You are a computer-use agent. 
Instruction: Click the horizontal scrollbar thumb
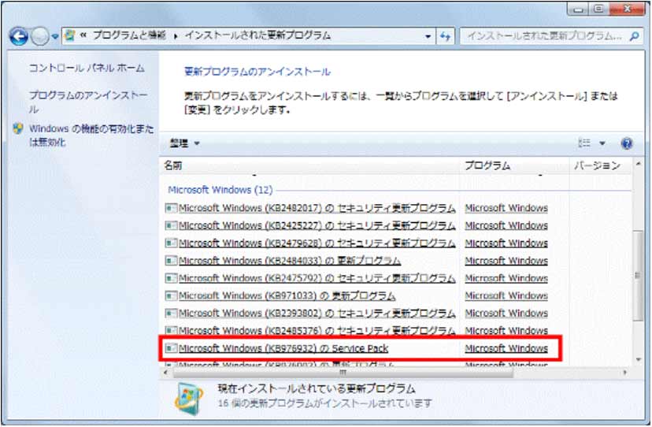(x=343, y=373)
